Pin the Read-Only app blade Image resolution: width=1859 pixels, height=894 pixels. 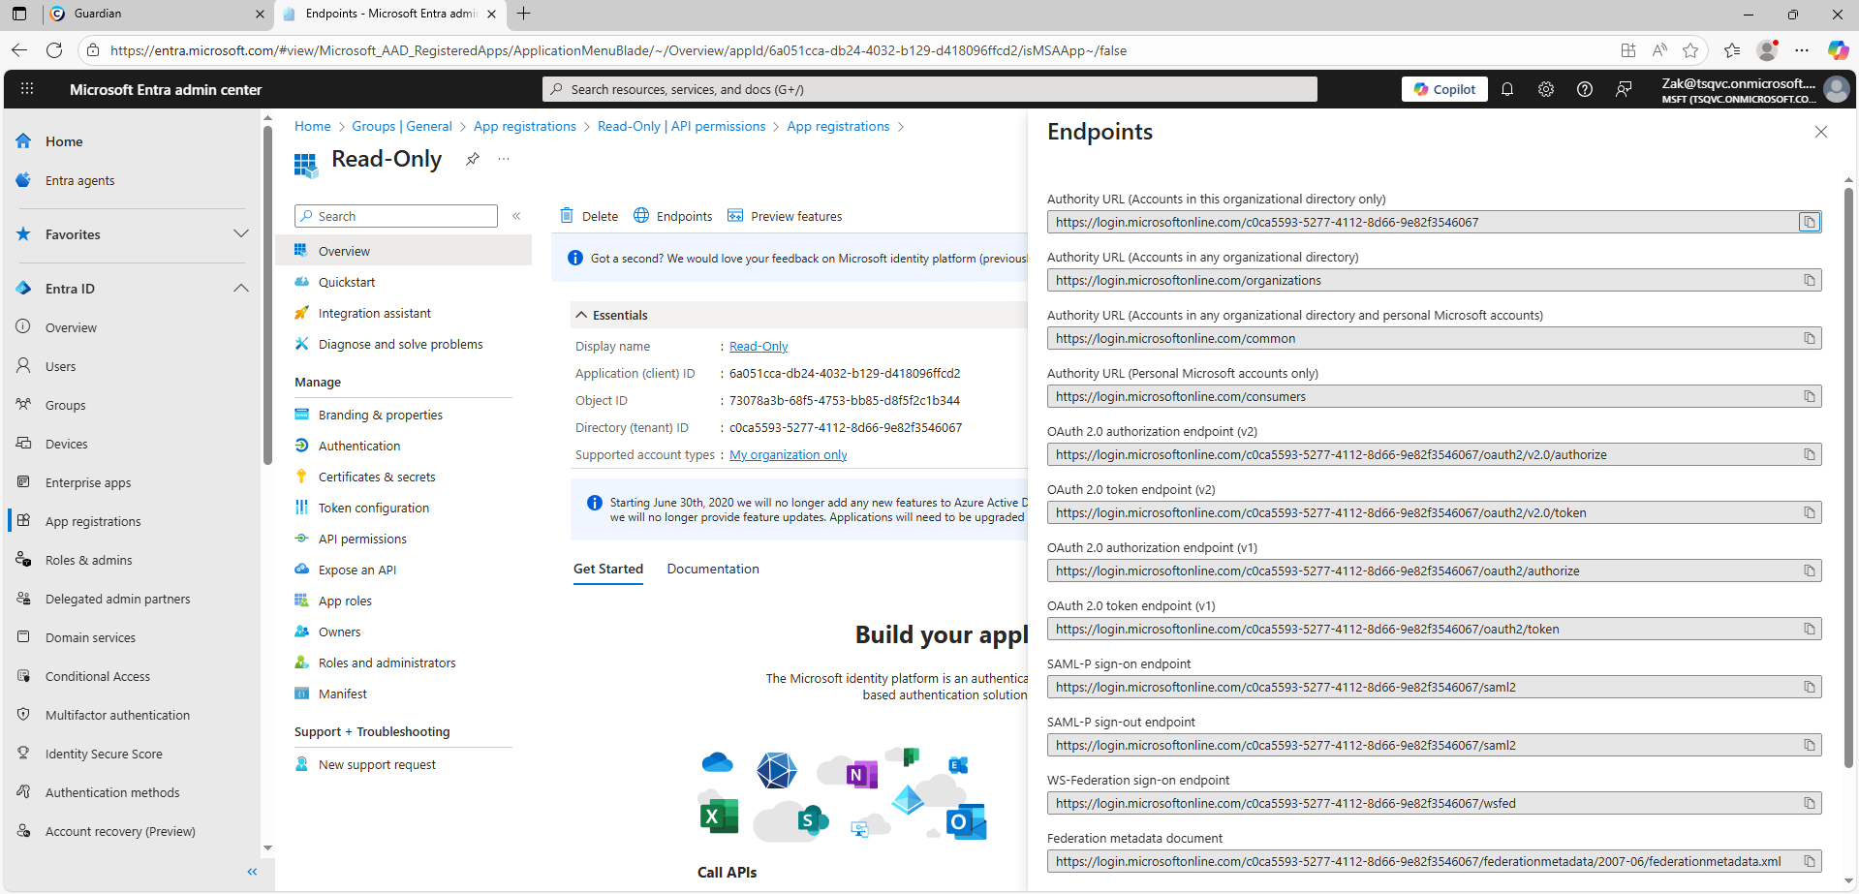coord(473,159)
